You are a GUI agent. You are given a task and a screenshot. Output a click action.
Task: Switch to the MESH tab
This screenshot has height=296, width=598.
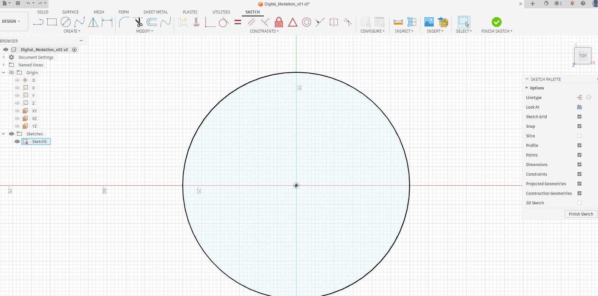pyautogui.click(x=99, y=12)
